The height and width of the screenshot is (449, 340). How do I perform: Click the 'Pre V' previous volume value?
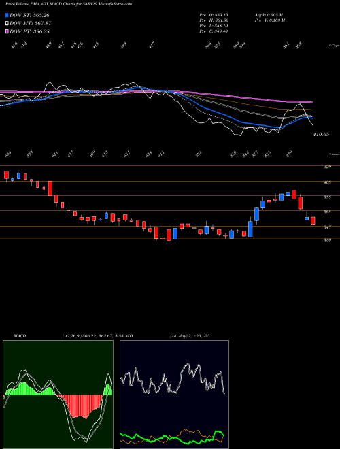269,20
